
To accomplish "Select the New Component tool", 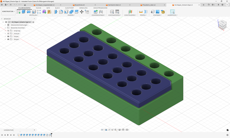I will click(96, 12).
